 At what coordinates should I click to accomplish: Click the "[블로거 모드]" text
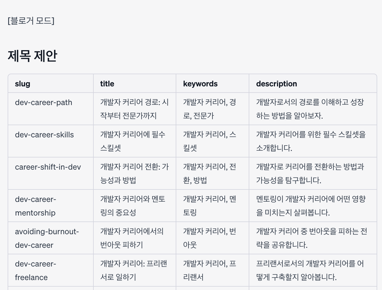[31, 21]
